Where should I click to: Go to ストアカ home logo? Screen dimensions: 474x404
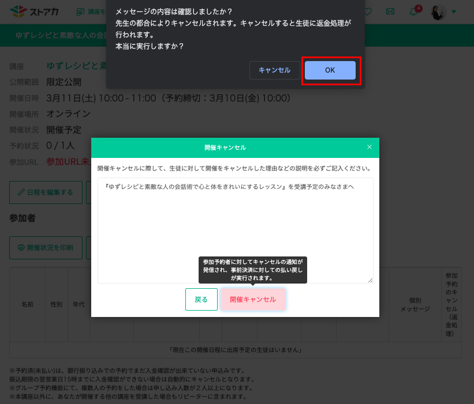point(34,12)
